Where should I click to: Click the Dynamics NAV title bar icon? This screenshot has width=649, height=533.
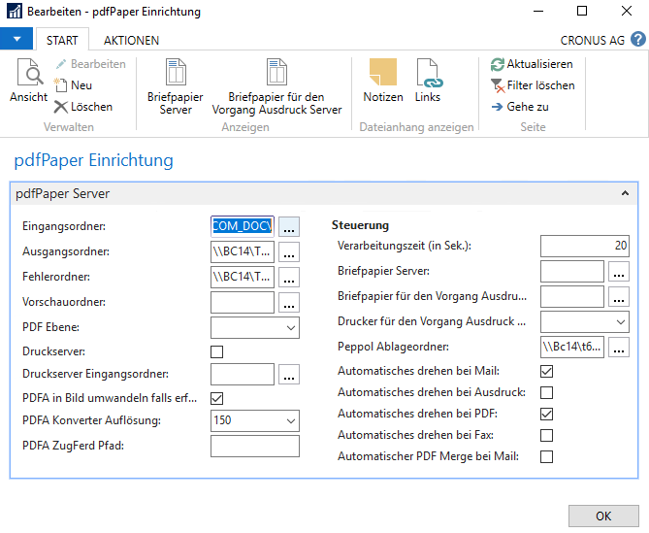pos(15,12)
